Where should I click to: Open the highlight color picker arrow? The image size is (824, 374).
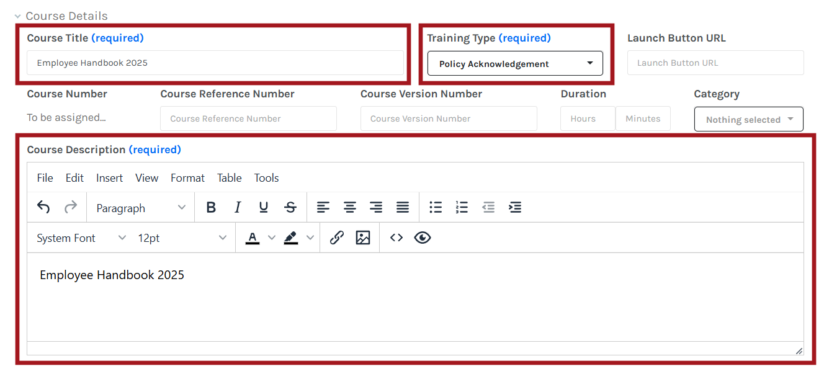[310, 238]
